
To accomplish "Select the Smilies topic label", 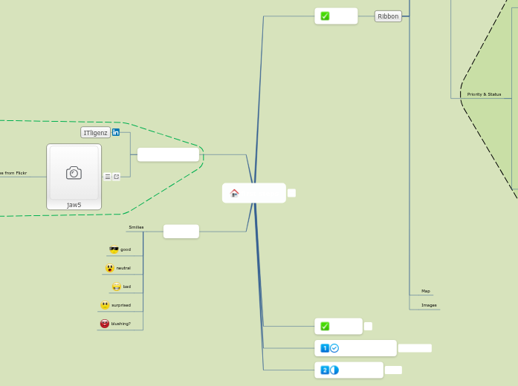I will tap(136, 227).
